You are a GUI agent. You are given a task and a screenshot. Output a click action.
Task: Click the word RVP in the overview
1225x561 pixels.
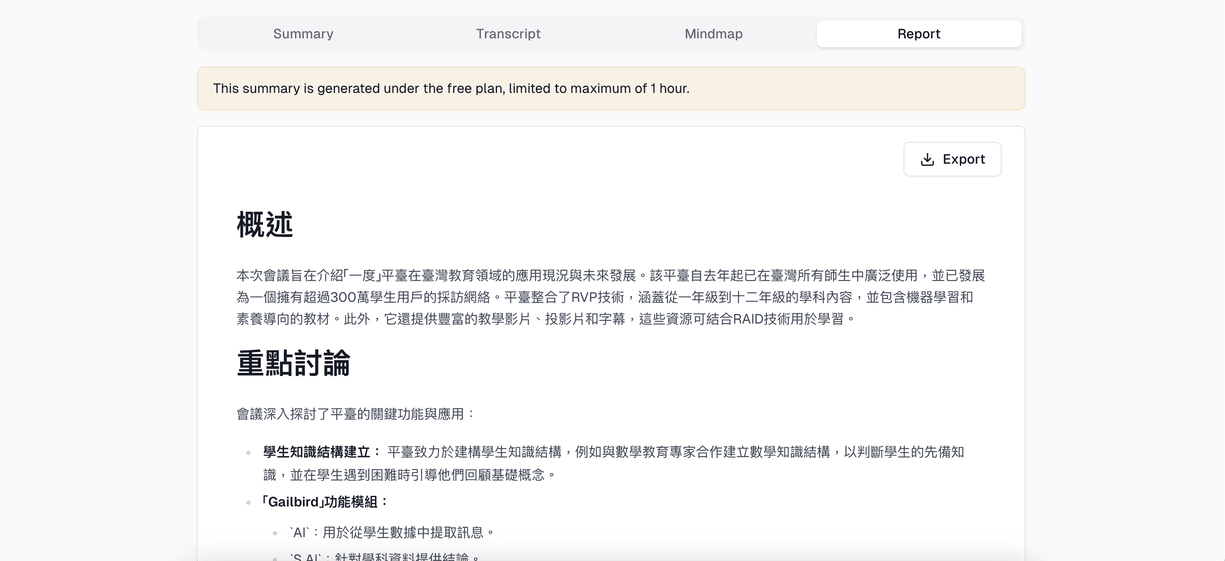point(584,298)
